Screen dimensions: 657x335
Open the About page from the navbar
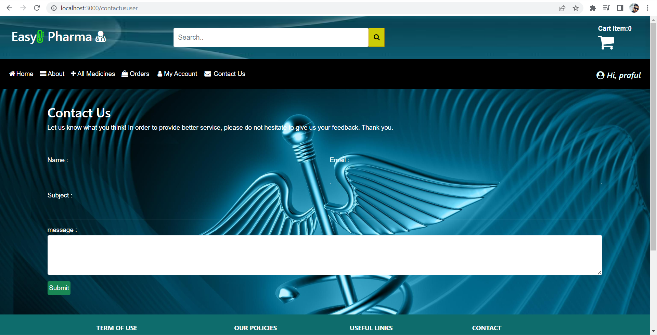pos(55,74)
